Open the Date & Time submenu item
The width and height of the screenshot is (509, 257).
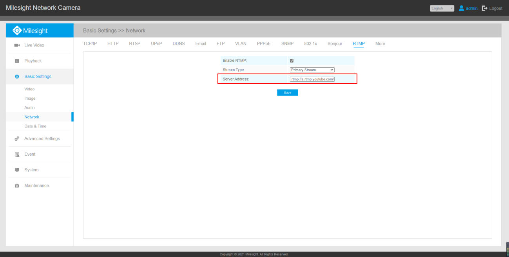35,126
